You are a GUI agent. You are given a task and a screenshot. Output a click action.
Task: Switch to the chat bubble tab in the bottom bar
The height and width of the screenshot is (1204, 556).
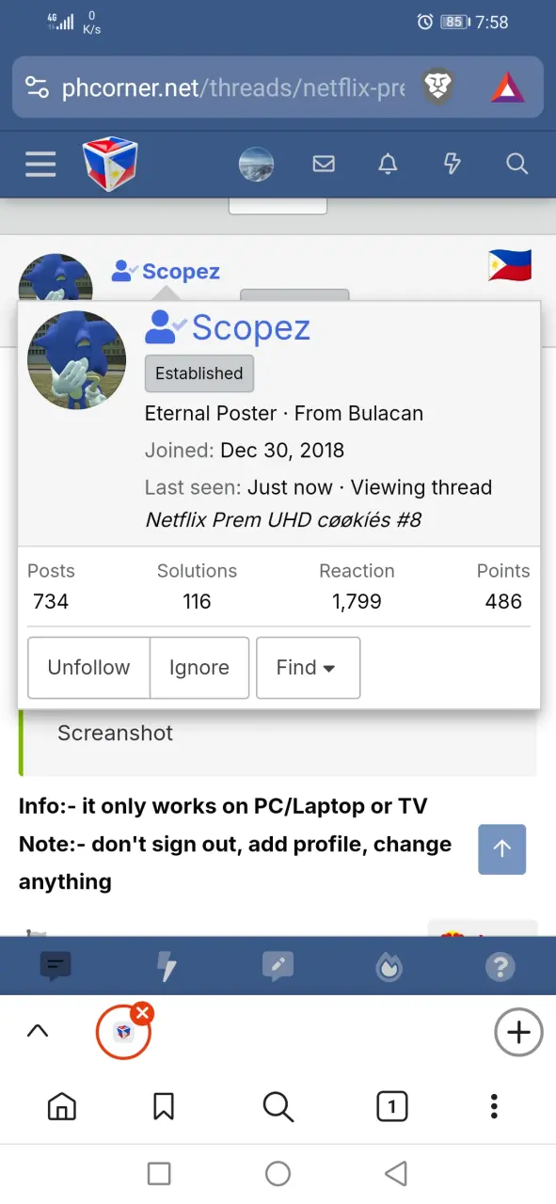point(56,966)
